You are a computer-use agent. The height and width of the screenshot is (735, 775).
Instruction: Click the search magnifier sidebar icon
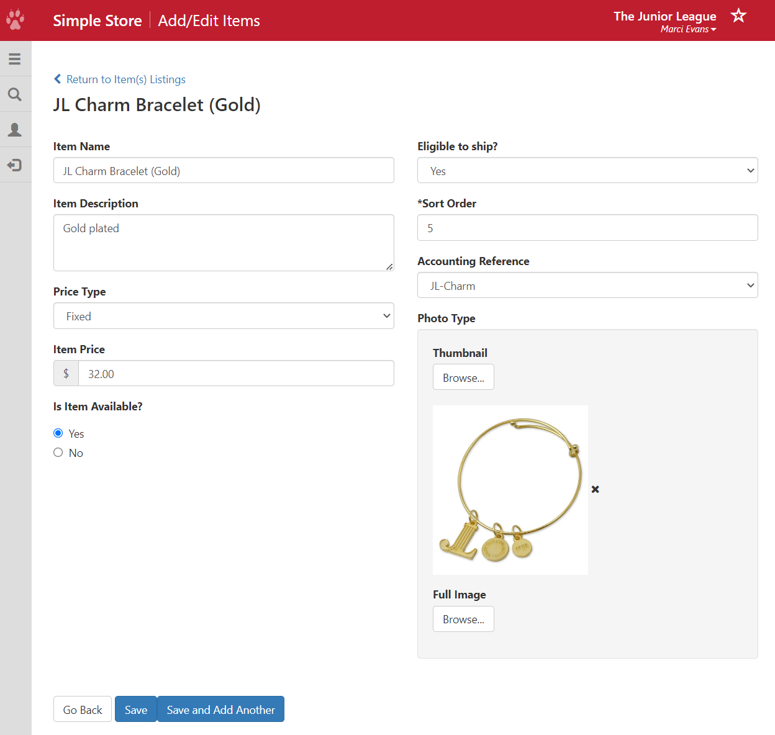click(x=15, y=94)
